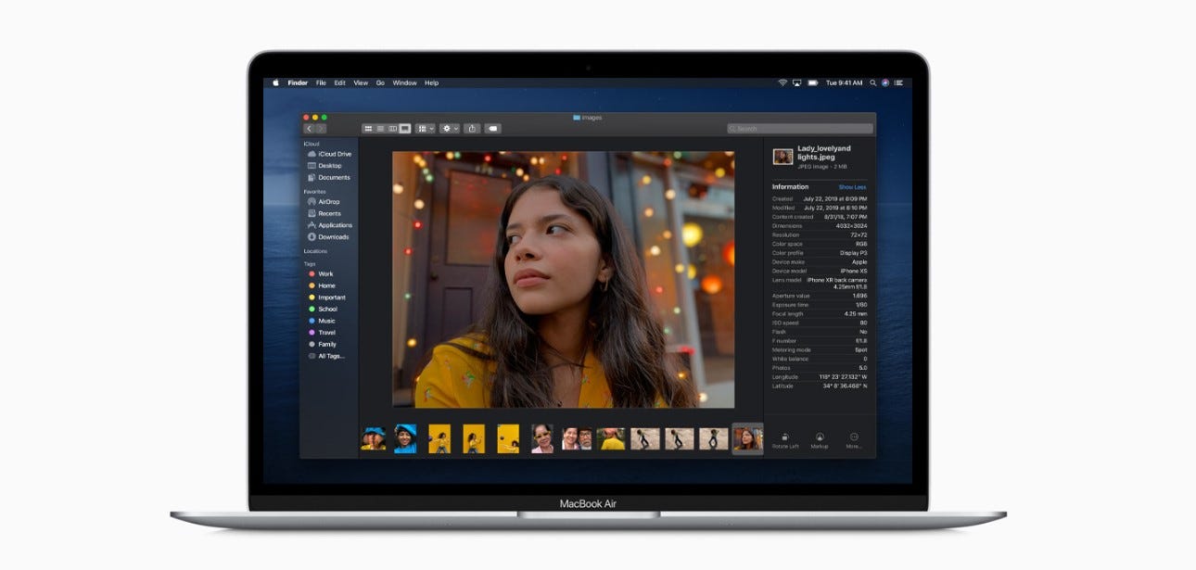Click the More quick action
The image size is (1196, 570).
click(854, 440)
